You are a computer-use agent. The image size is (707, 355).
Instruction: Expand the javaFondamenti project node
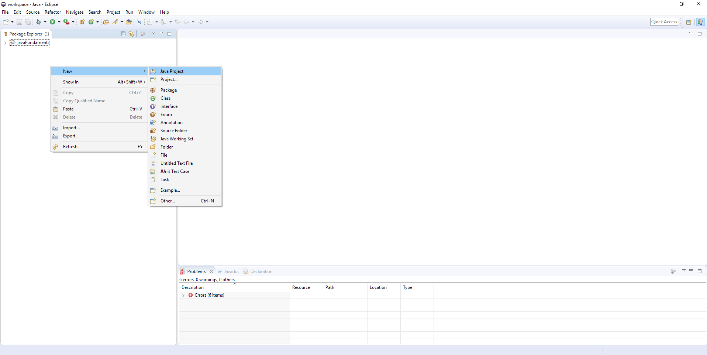5,43
